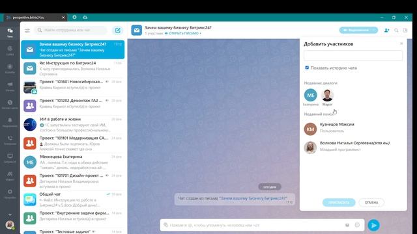Open the Collabs section in left sidebar
Screen dimensions: 417x234
(x=10, y=68)
